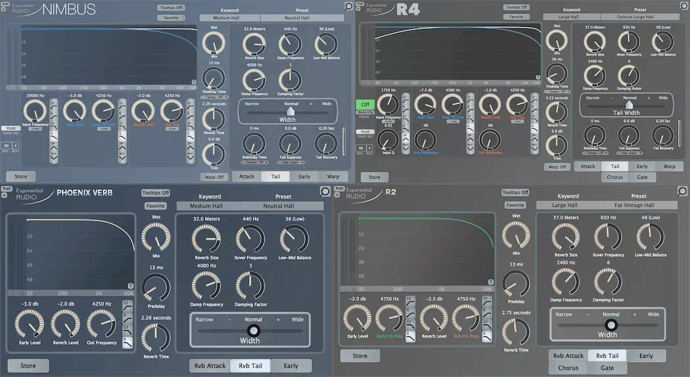Toggle Tooltips Off in Phoenix Verb
This screenshot has height=377, width=690.
click(155, 192)
